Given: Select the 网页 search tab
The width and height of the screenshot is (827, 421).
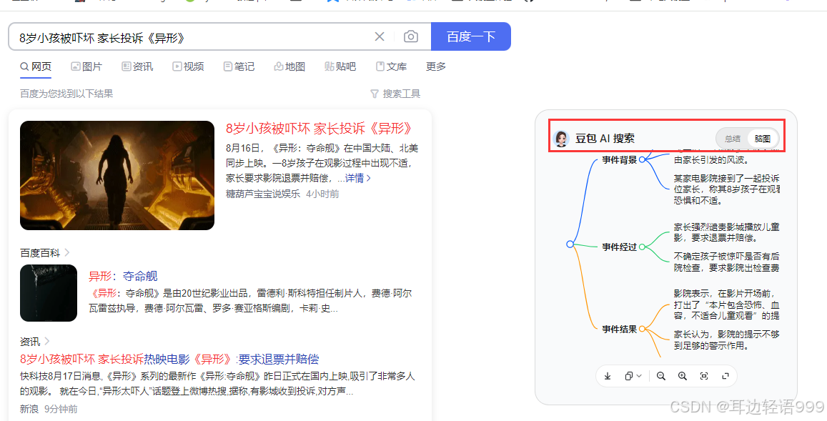Looking at the screenshot, I should click(36, 66).
